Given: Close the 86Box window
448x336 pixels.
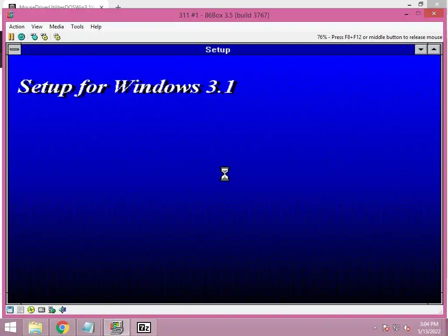Looking at the screenshot, I should pos(434,14).
